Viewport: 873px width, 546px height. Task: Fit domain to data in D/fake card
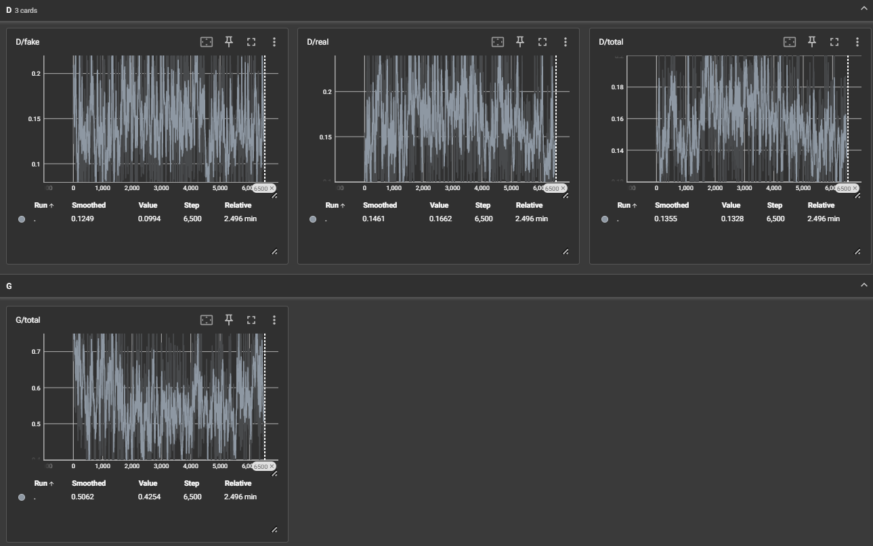pyautogui.click(x=207, y=42)
